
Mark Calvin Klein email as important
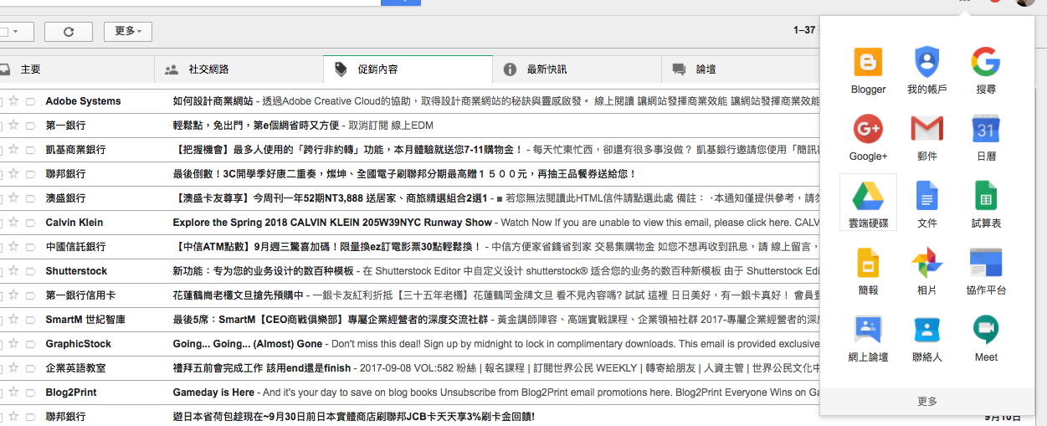pyautogui.click(x=30, y=223)
